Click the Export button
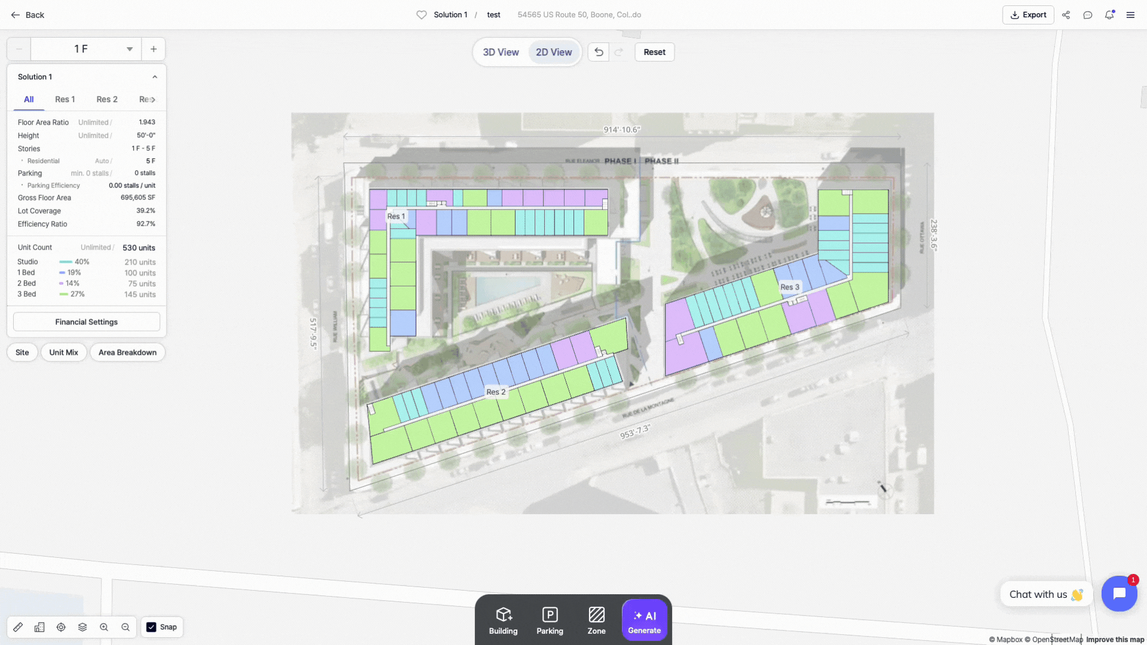This screenshot has width=1147, height=645. pyautogui.click(x=1028, y=15)
